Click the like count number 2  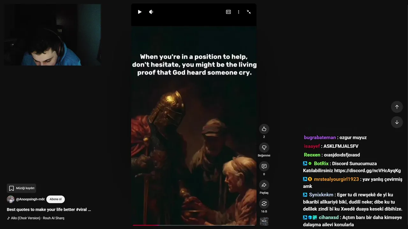264,137
